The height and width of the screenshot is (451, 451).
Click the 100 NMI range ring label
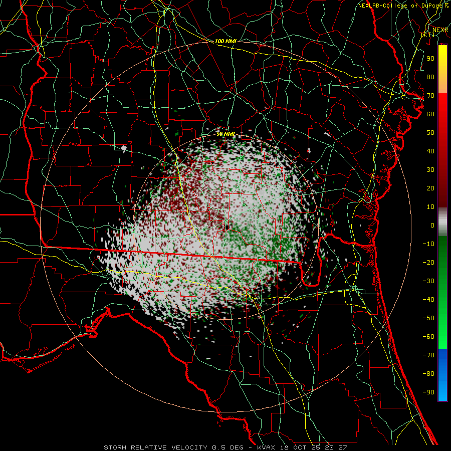[225, 41]
